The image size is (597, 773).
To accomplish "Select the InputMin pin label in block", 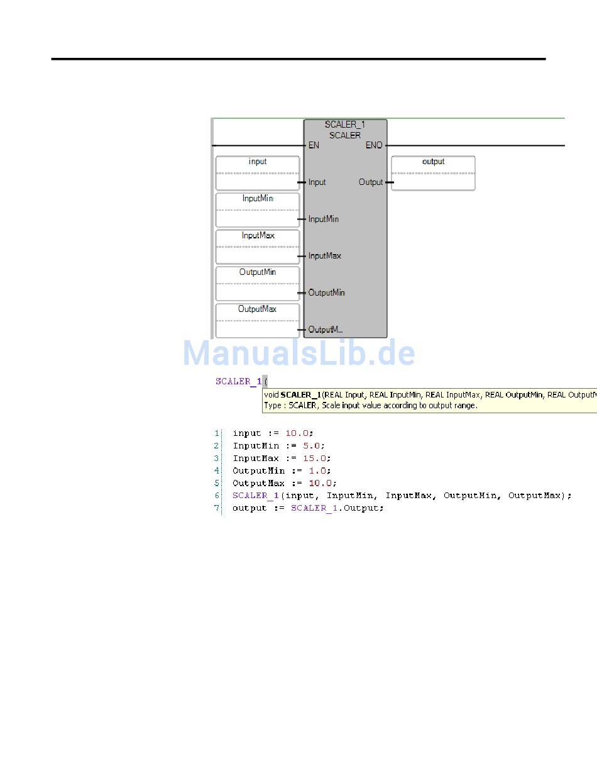I will point(324,219).
